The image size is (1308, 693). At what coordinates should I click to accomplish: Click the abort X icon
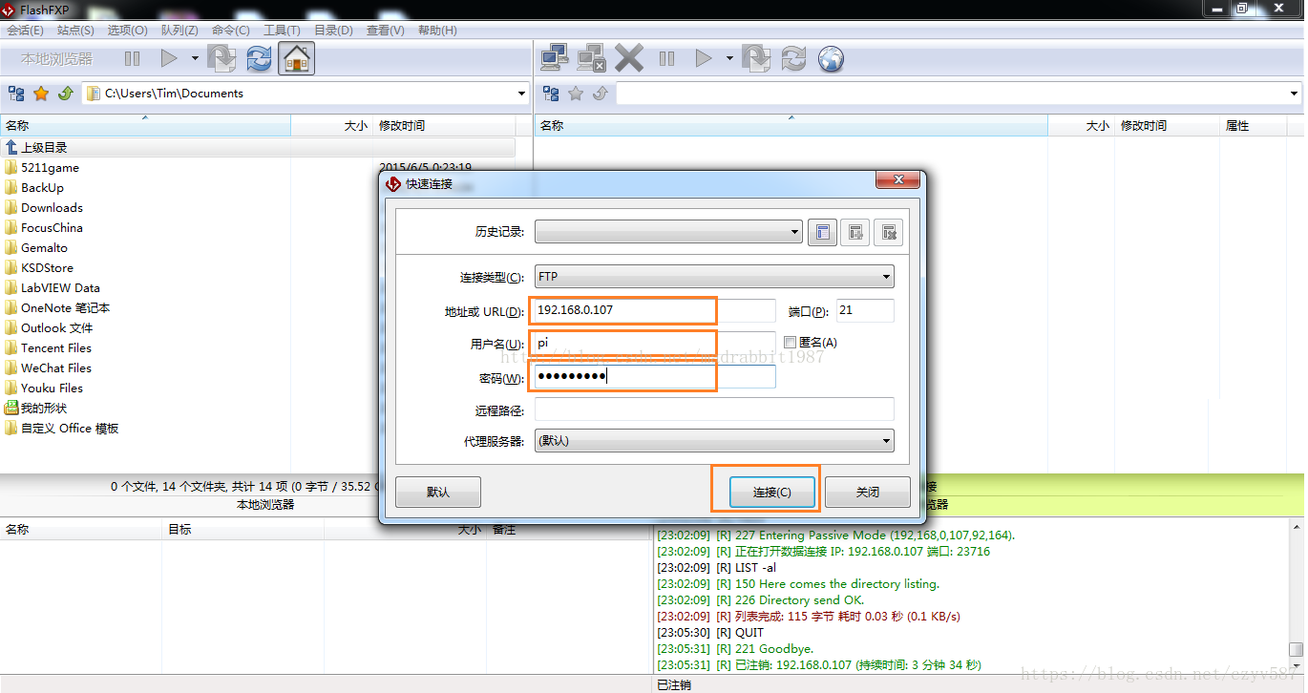pos(629,59)
